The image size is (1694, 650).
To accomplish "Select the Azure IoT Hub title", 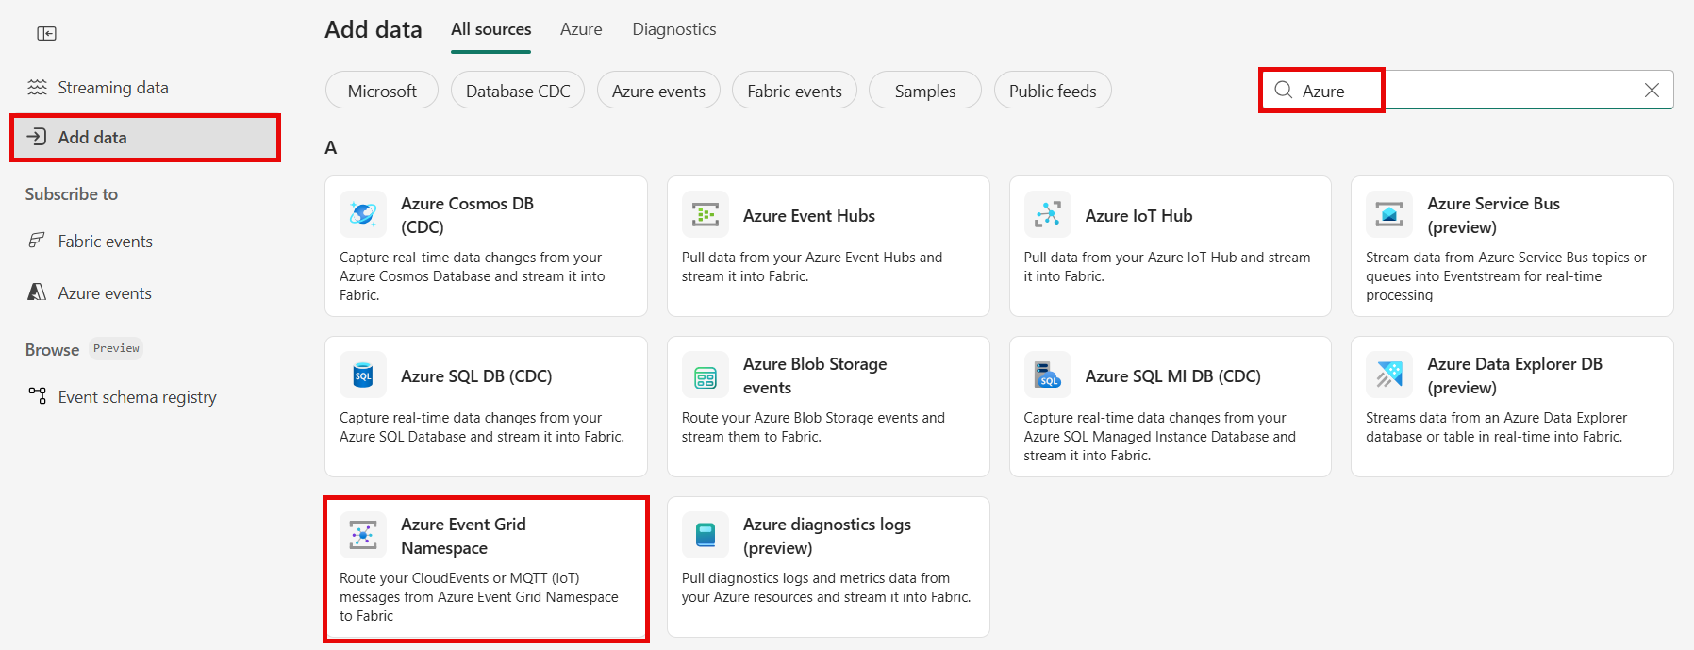I will 1138,215.
